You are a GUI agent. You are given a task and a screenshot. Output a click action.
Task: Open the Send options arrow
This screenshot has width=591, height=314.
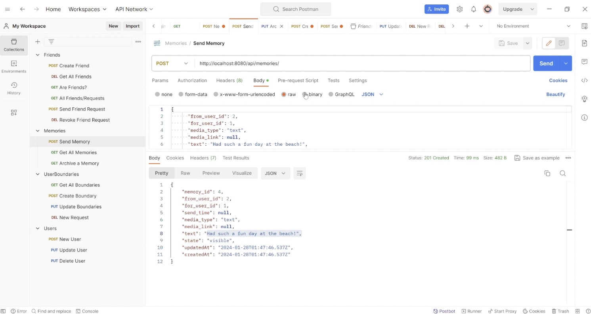tap(566, 63)
